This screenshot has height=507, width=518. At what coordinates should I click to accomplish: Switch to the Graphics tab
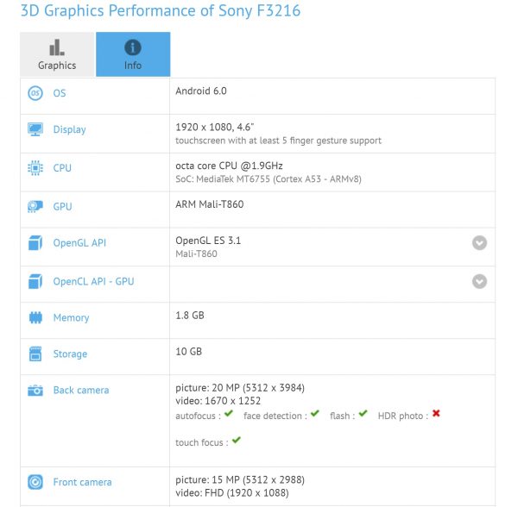coord(57,54)
